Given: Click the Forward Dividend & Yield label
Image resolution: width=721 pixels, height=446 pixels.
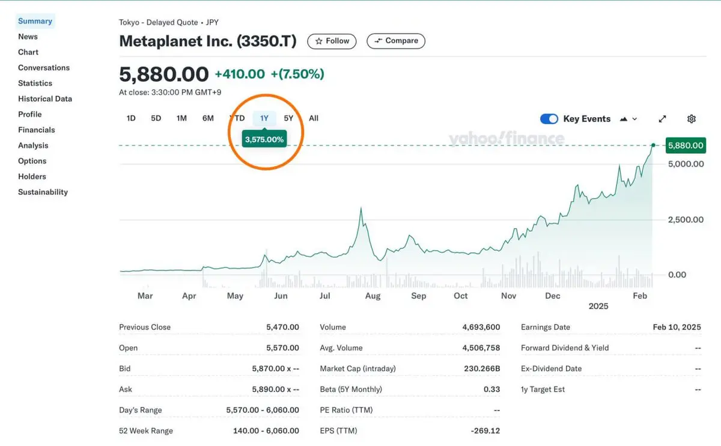Looking at the screenshot, I should pyautogui.click(x=565, y=348).
